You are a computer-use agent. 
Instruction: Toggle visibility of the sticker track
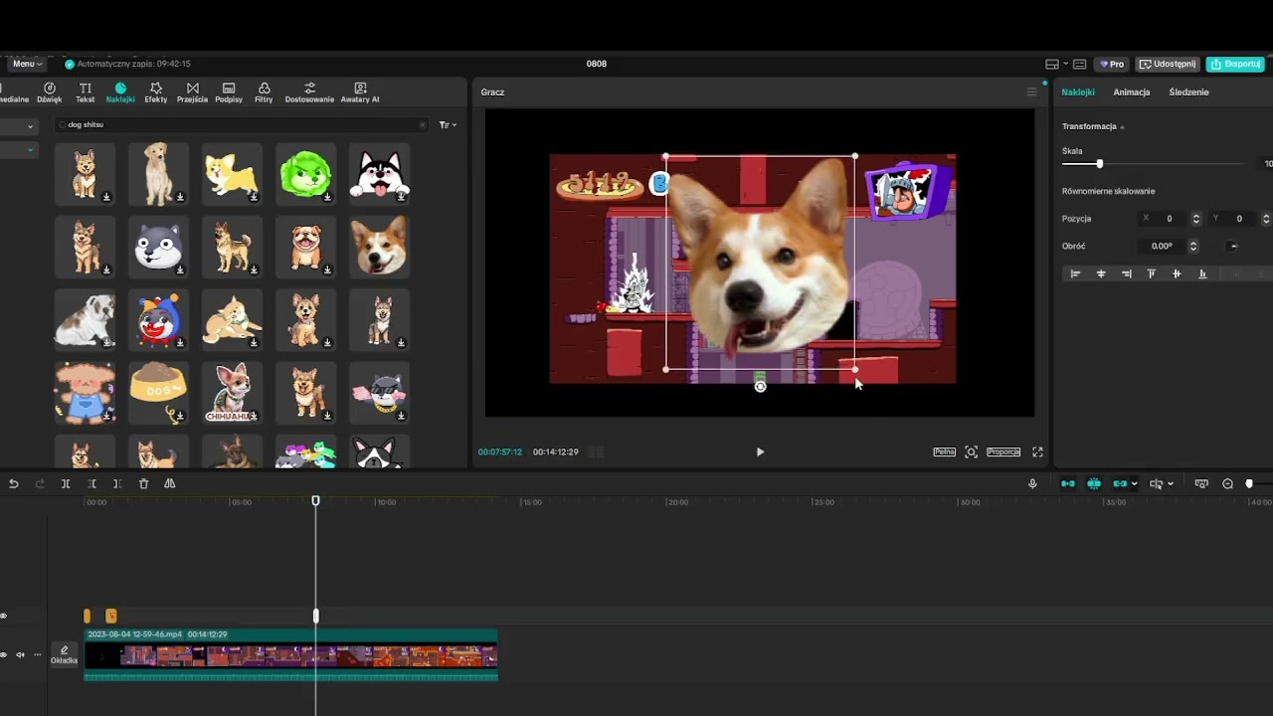[4, 617]
